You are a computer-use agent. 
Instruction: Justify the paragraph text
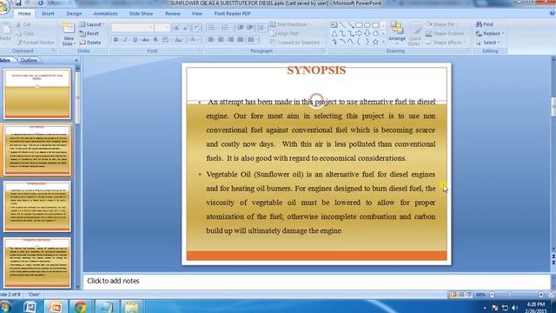pos(240,40)
